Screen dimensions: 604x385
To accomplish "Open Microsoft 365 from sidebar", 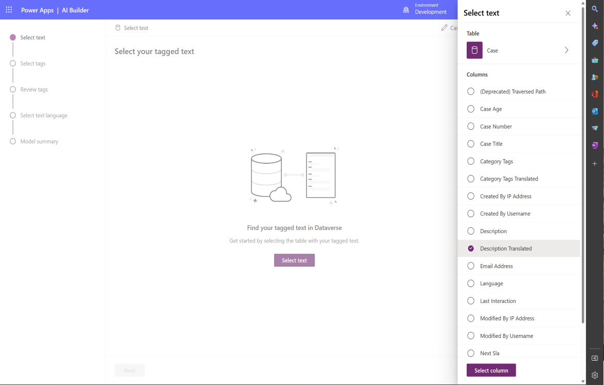I will tap(595, 94).
